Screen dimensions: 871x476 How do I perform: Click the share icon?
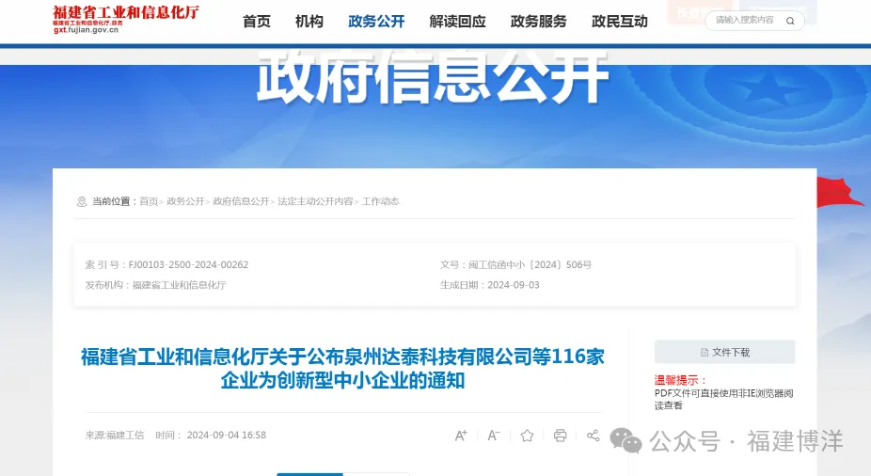click(593, 436)
